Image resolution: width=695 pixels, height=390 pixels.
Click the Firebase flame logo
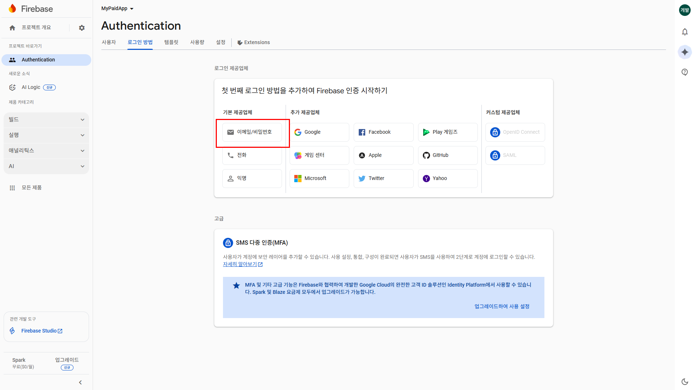click(13, 9)
